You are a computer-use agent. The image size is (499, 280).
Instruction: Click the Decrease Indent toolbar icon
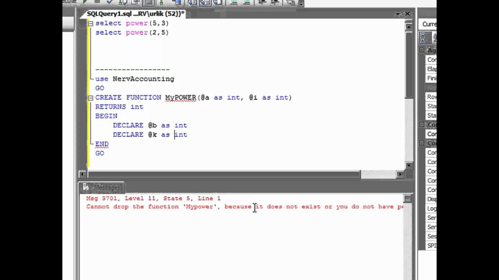(x=262, y=2)
